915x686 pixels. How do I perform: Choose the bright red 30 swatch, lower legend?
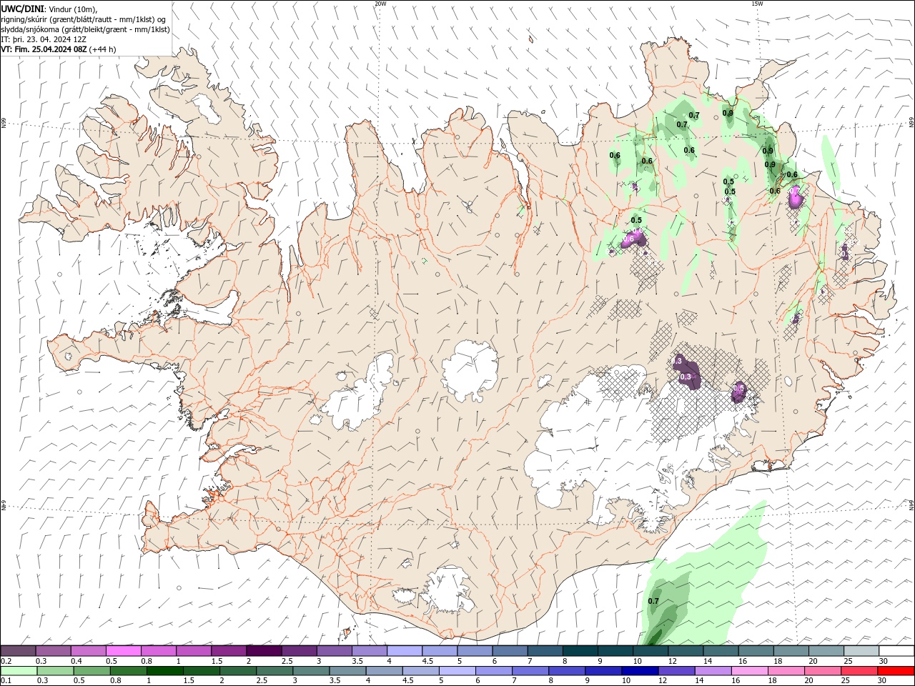896,671
